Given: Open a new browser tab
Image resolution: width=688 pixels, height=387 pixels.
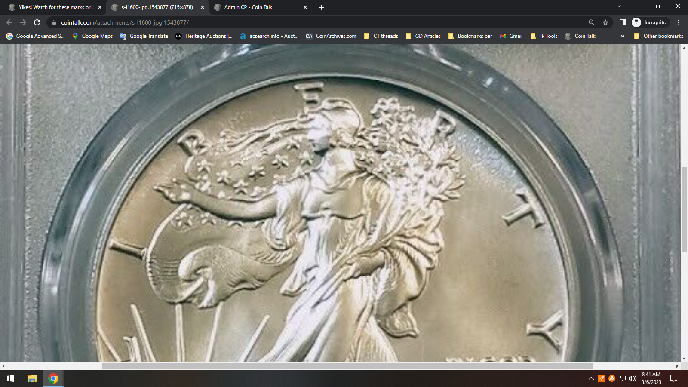Looking at the screenshot, I should click(322, 7).
